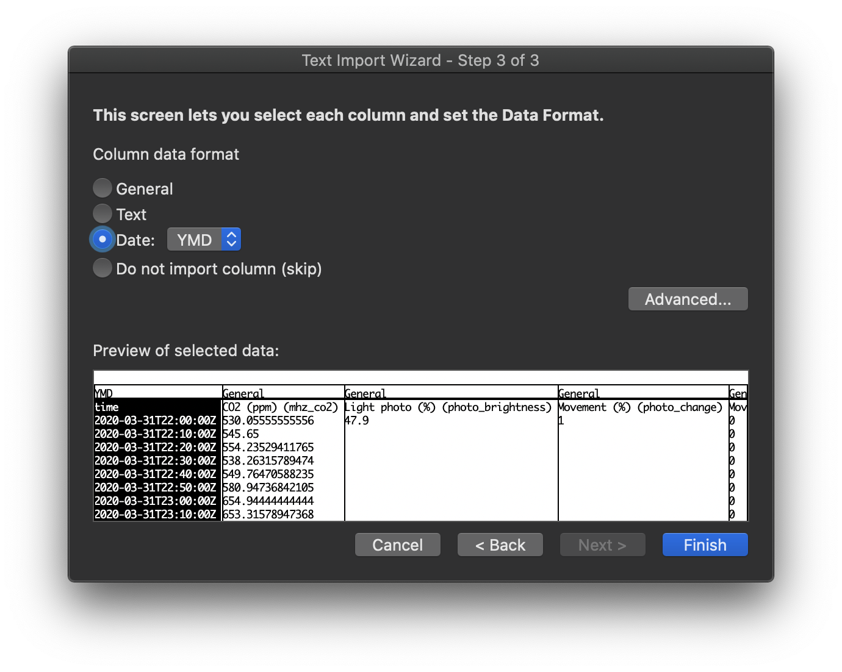842x672 pixels.
Task: Click the 2020-03-31T22:00:00Z cell
Action: point(156,420)
